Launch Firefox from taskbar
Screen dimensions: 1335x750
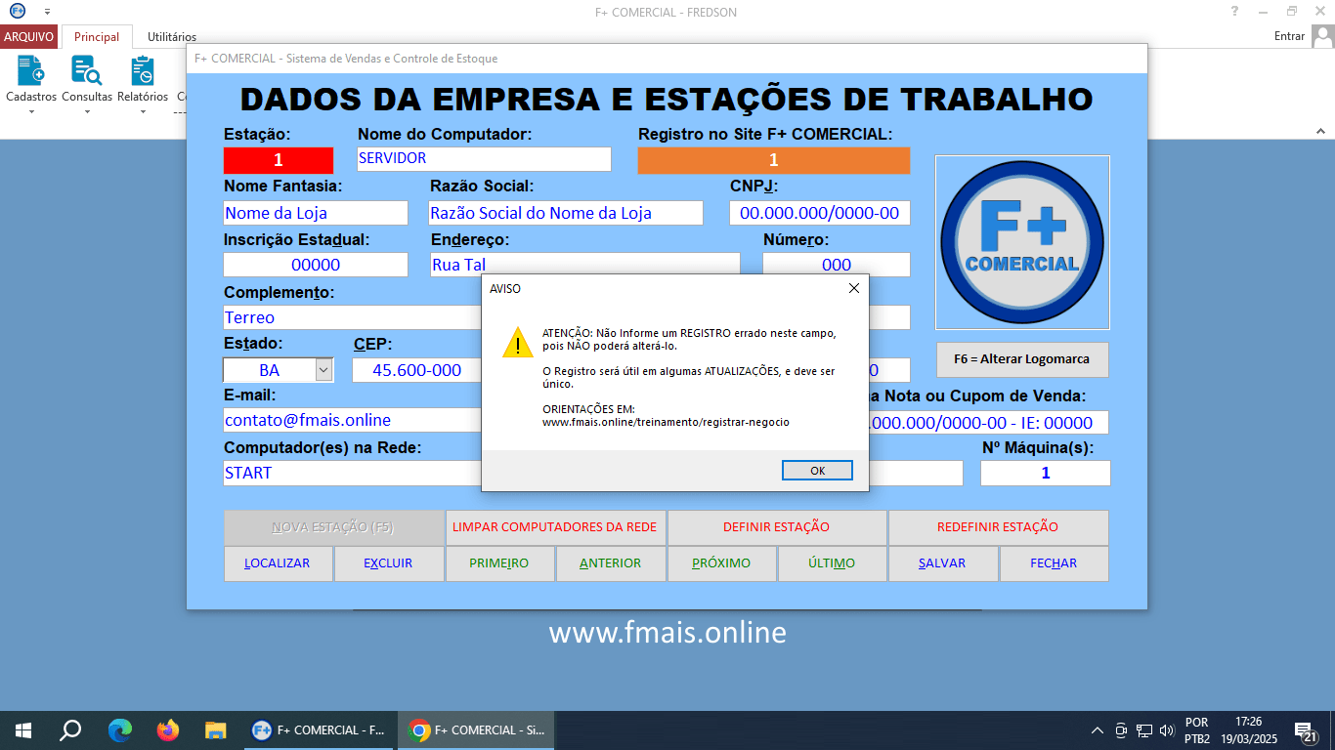(168, 730)
